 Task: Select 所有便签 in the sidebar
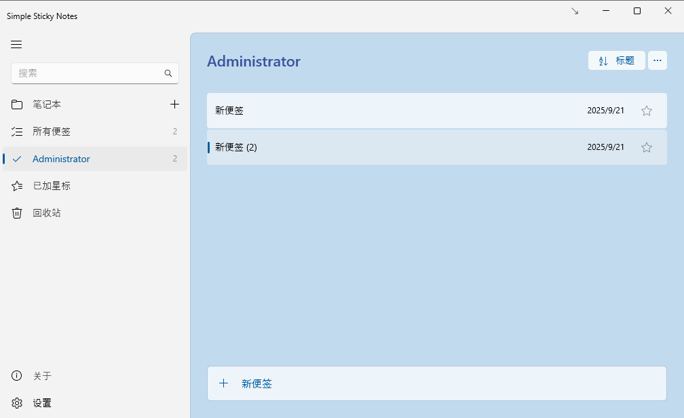[52, 132]
